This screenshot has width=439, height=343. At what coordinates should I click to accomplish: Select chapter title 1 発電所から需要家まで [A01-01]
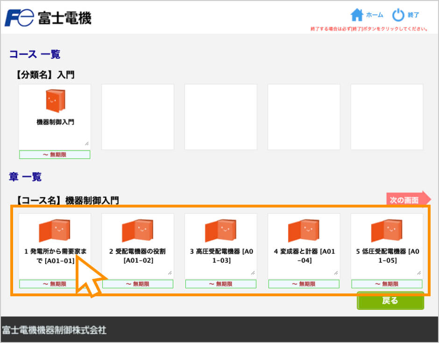coord(55,256)
